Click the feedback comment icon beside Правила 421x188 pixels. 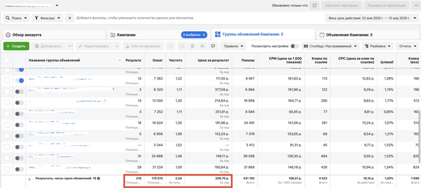213,46
